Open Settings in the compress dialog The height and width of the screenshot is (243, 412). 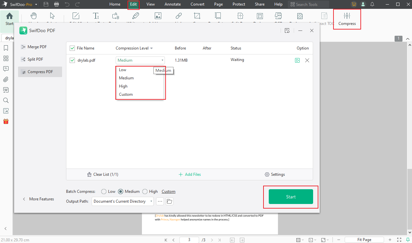(275, 174)
